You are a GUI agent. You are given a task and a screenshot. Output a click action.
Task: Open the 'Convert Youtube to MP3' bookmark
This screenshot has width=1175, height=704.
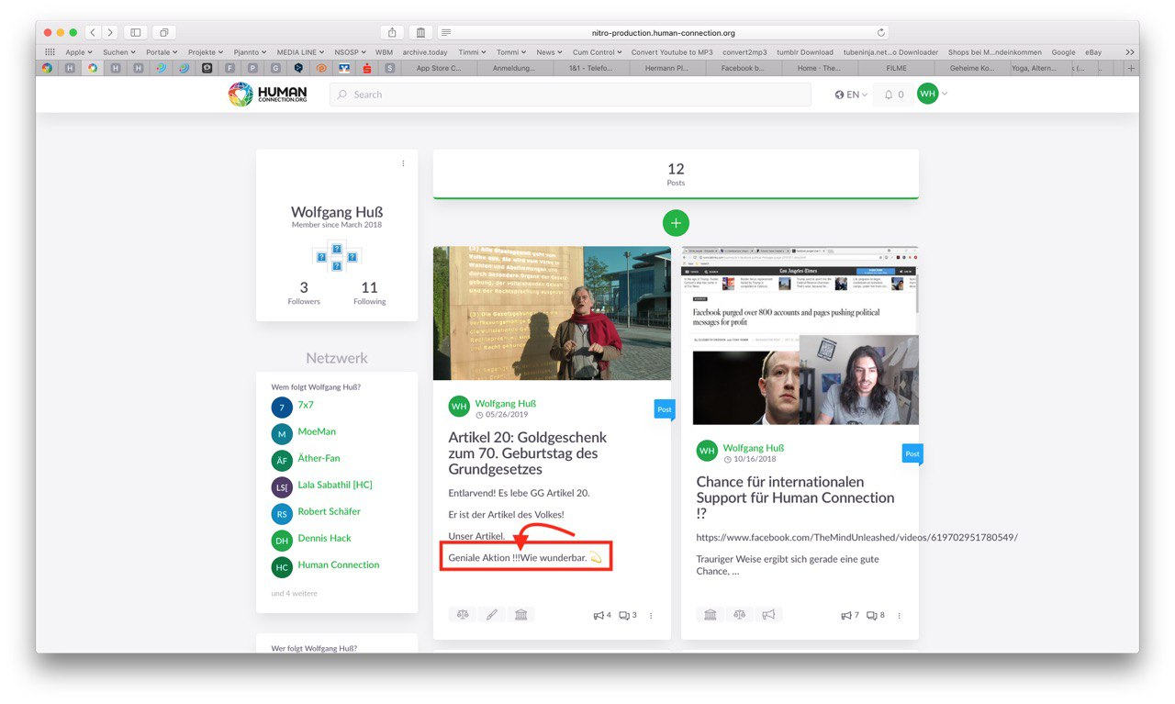tap(672, 52)
